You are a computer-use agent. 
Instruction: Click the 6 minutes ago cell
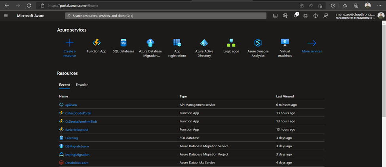tap(286, 105)
